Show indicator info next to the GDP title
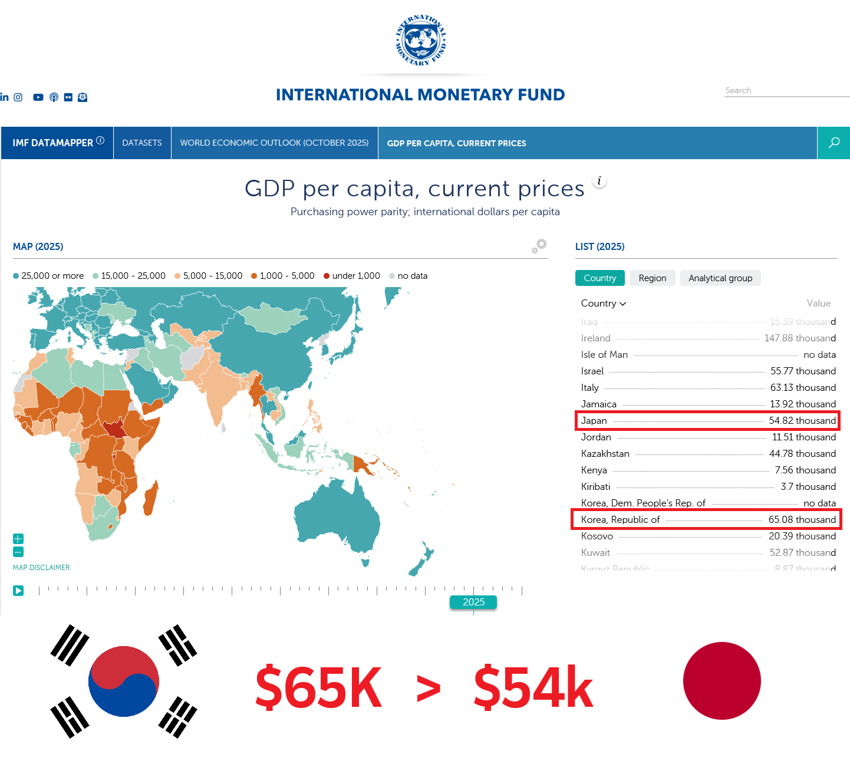Screen dimensions: 850x774 [599, 181]
